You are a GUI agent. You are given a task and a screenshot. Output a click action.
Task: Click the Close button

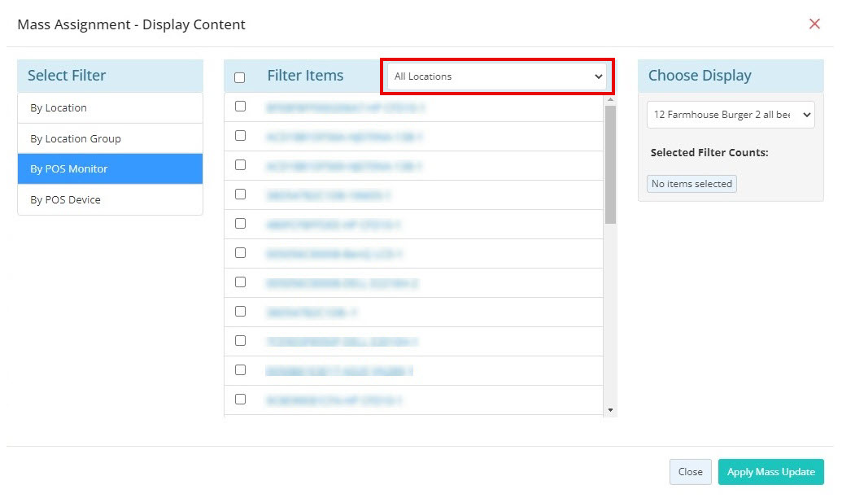pyautogui.click(x=690, y=472)
